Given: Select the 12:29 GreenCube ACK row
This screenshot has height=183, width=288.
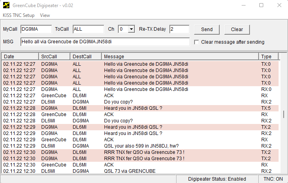Looking at the screenshot, I should pos(140,140).
